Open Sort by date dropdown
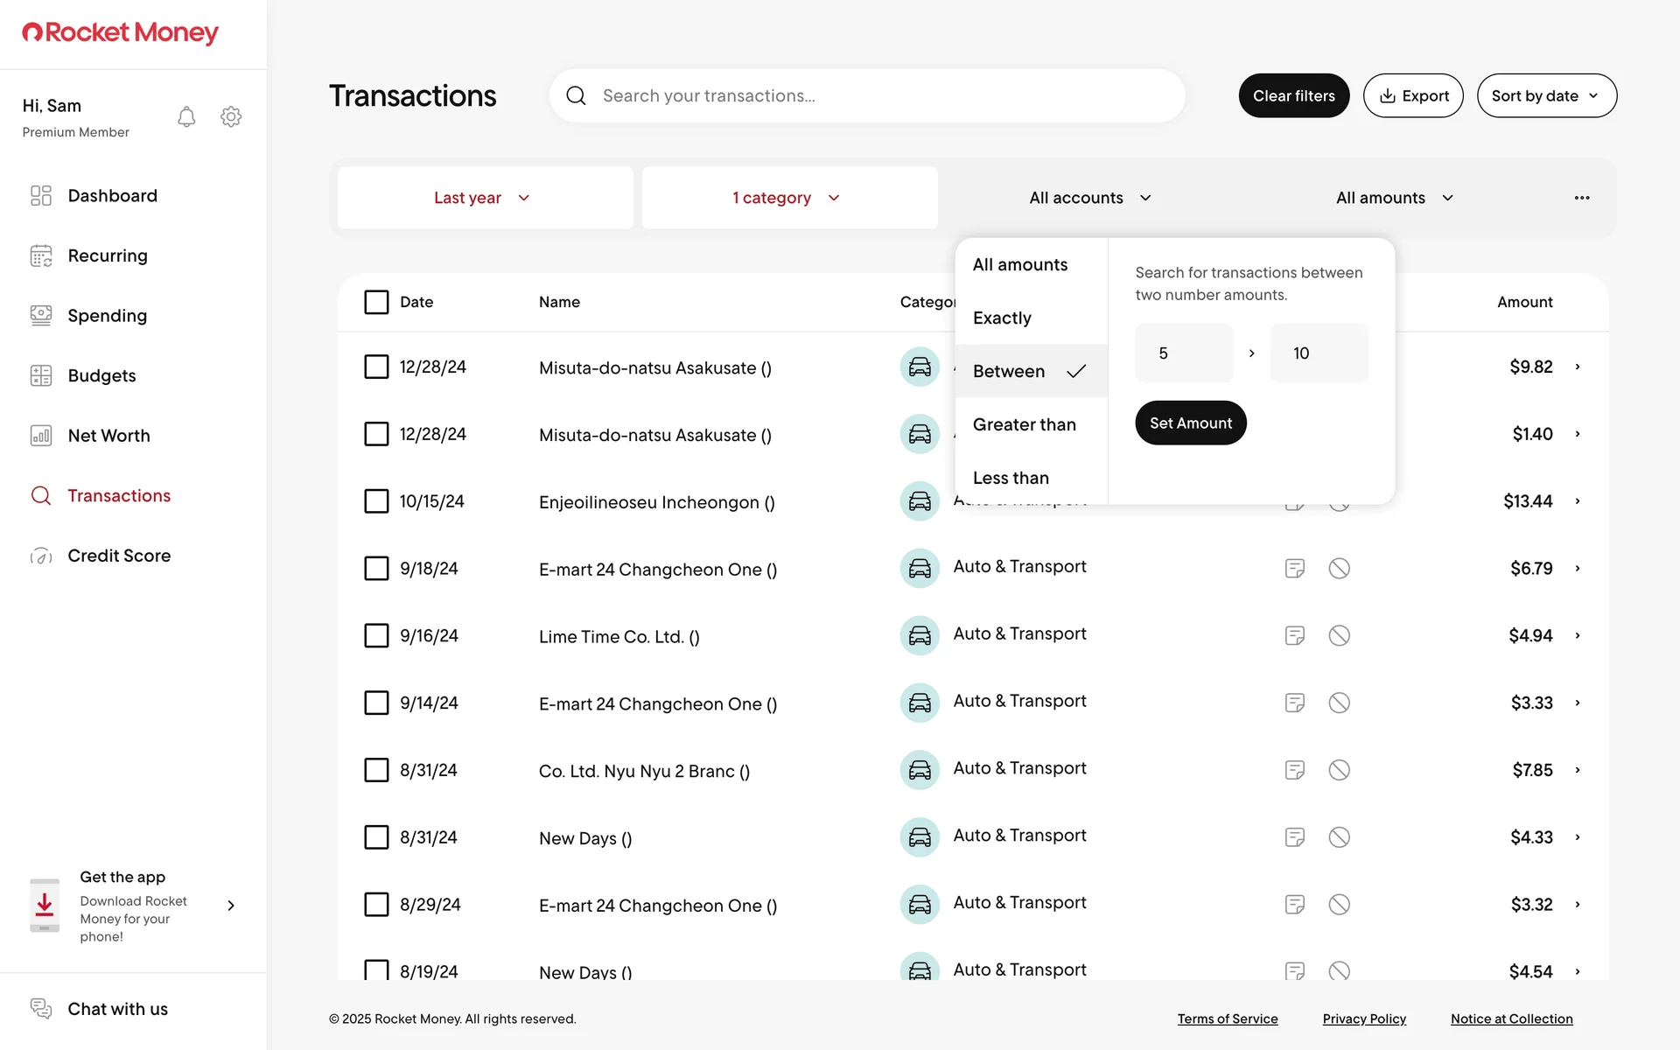1680x1050 pixels. [x=1546, y=95]
